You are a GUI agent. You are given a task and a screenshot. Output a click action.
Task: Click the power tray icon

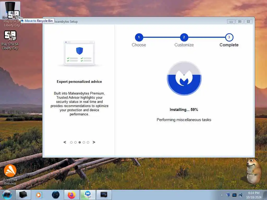tap(241, 195)
